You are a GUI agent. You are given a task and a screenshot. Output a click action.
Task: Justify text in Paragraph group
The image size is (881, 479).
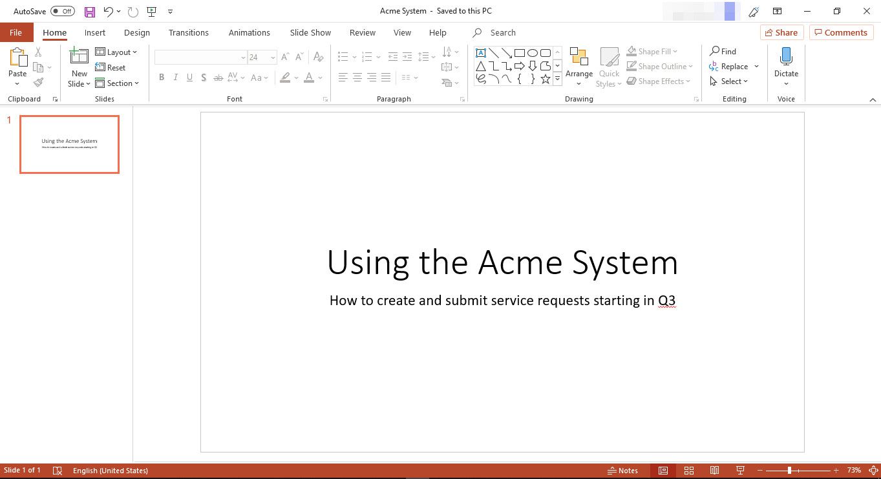pyautogui.click(x=386, y=78)
